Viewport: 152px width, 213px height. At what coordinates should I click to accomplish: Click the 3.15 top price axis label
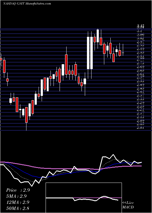click(x=140, y=26)
